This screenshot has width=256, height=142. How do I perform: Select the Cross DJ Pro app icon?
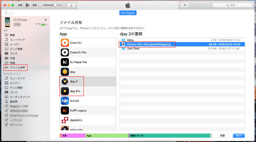point(65,52)
